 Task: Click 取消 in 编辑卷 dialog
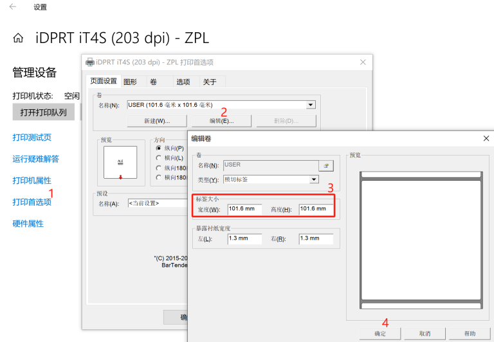point(425,334)
